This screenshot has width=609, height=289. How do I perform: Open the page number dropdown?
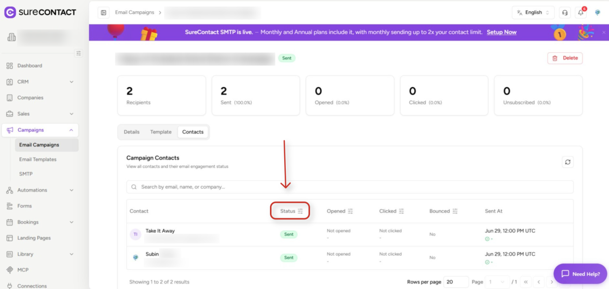[497, 281]
